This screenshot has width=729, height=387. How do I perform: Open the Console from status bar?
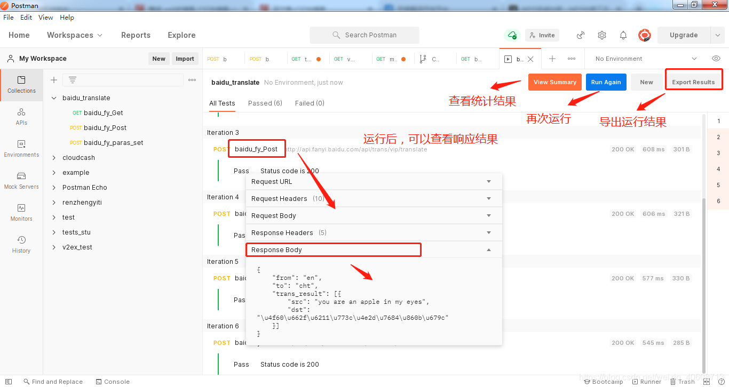(x=113, y=382)
